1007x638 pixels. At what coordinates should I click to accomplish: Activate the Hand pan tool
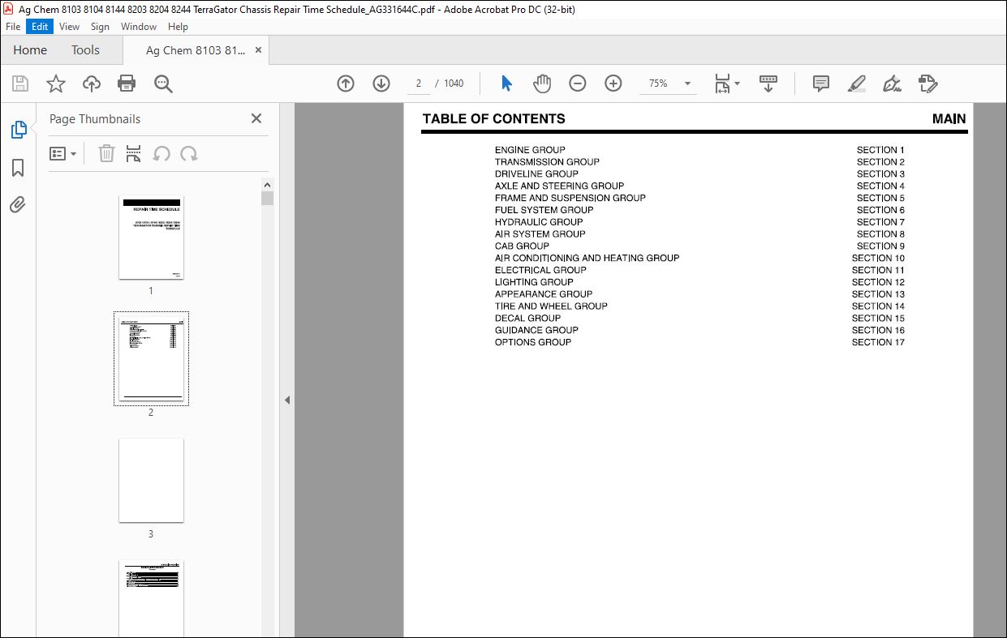[x=542, y=83]
